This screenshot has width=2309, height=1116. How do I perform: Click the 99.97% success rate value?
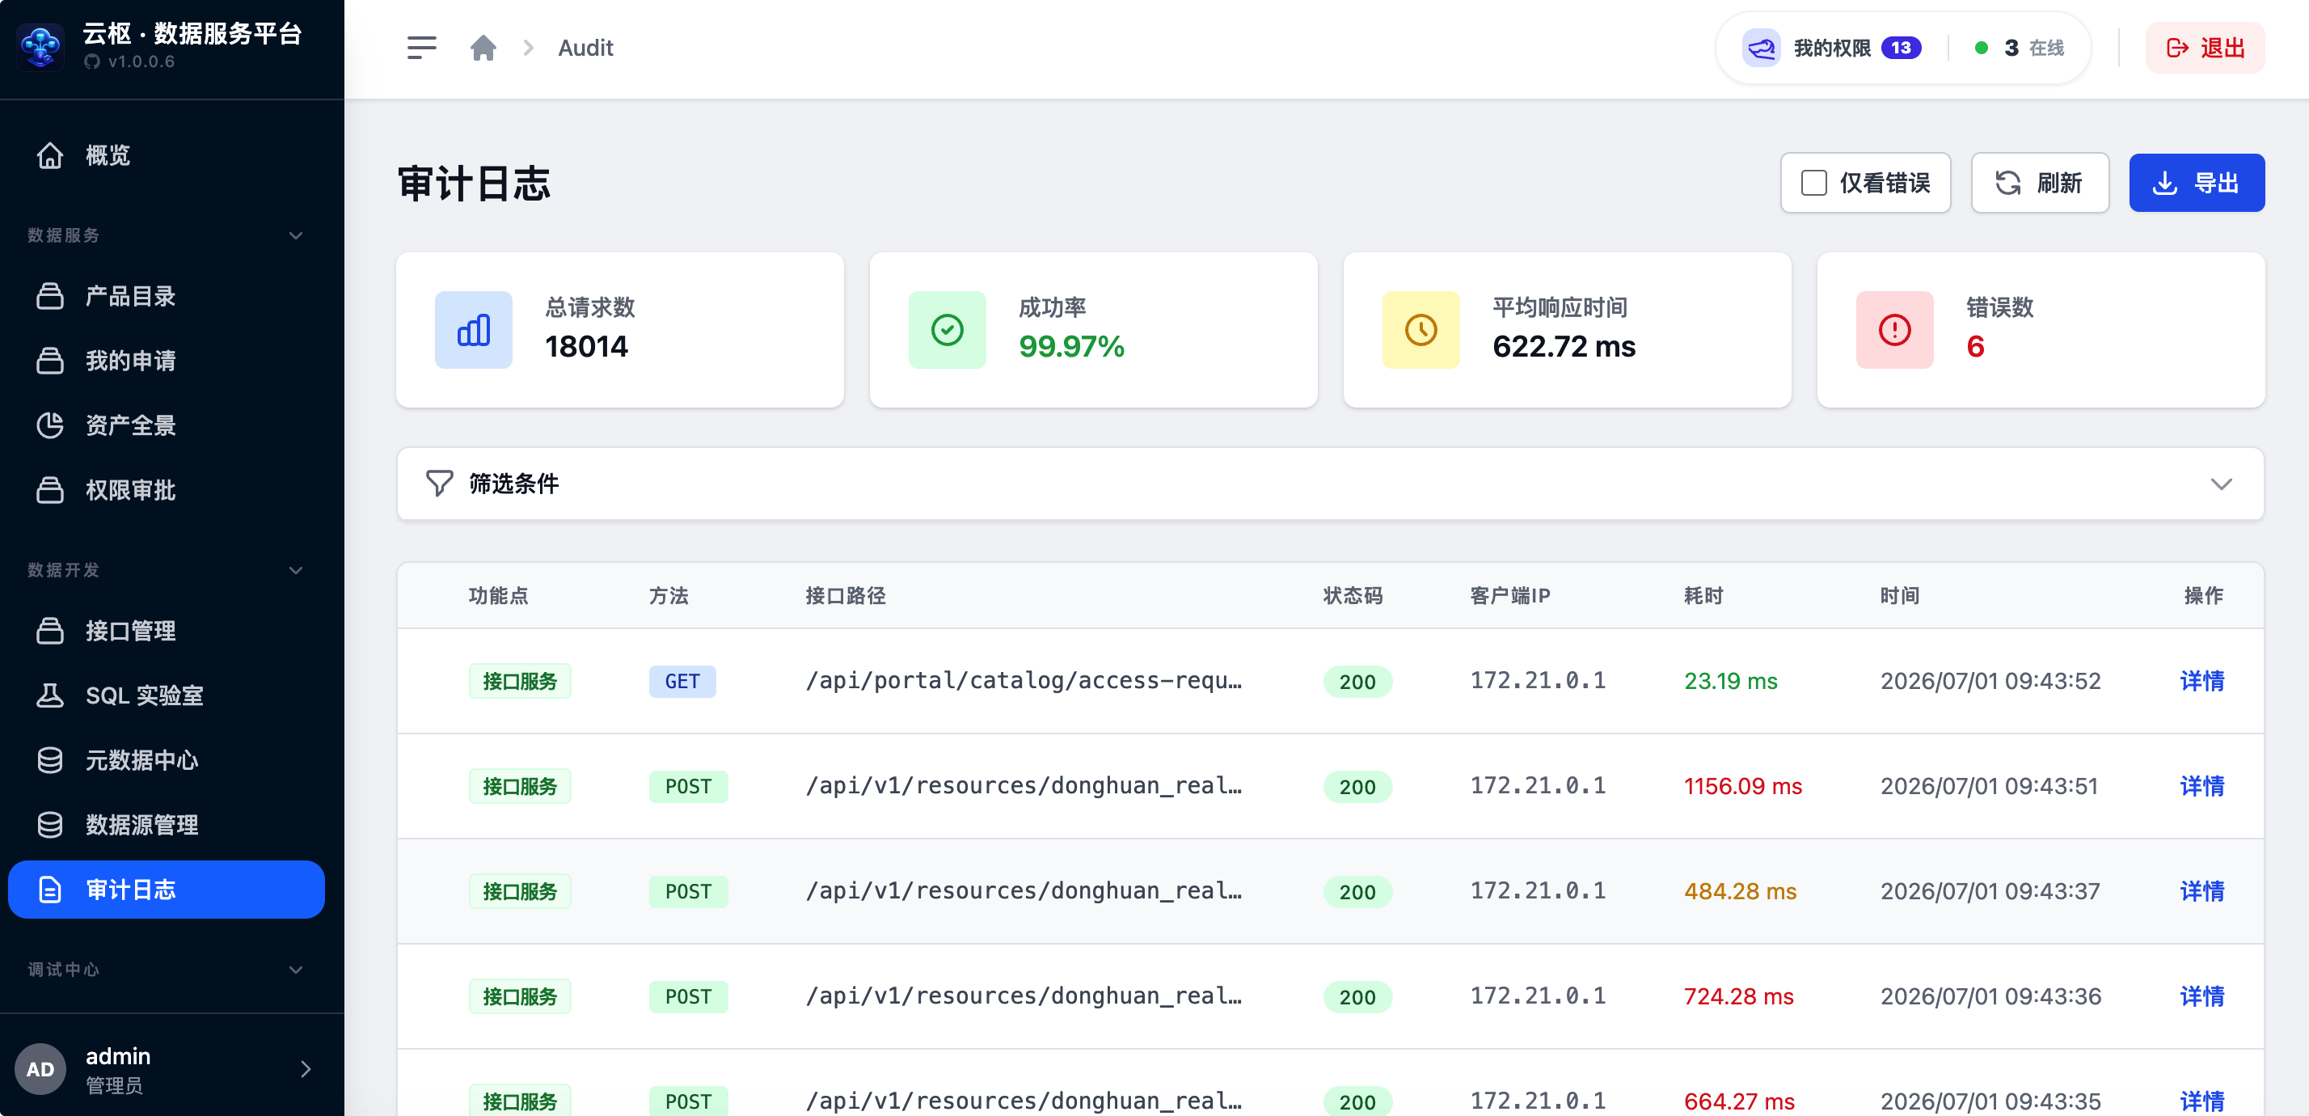1071,346
